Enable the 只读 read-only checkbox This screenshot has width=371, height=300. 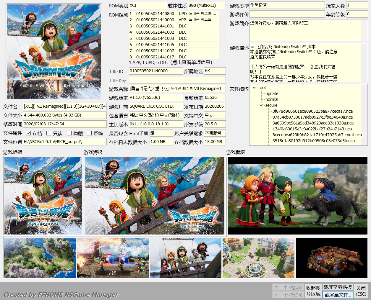point(49,133)
